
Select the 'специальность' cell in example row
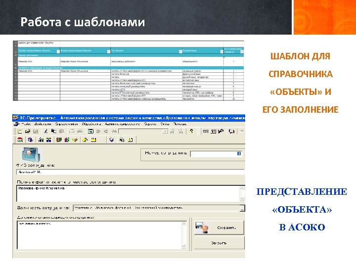[203, 61]
